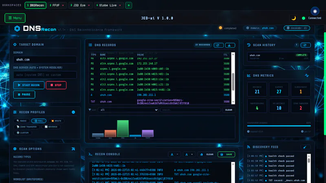Click the round floating orb icon
This screenshot has width=326, height=183.
(x=315, y=11)
